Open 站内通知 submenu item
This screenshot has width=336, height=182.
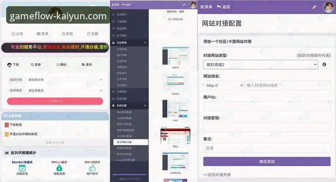(x=122, y=85)
